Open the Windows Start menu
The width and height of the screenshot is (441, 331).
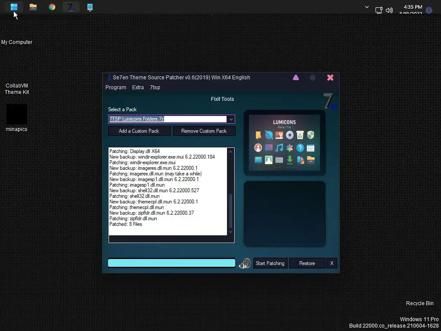14,7
